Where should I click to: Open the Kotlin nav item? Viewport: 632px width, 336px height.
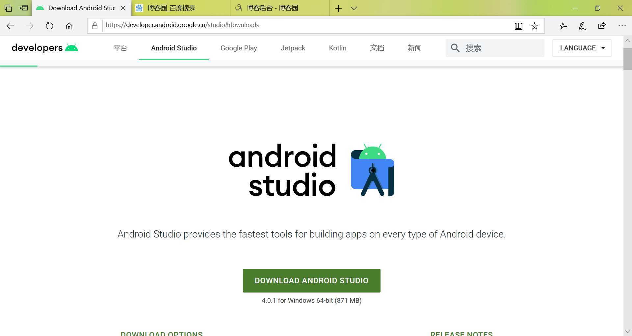pyautogui.click(x=338, y=48)
